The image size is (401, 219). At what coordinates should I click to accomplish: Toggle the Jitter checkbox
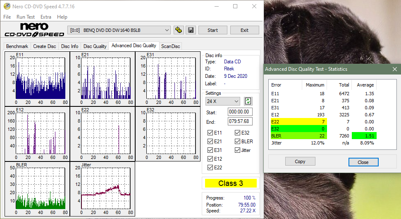tap(237, 150)
